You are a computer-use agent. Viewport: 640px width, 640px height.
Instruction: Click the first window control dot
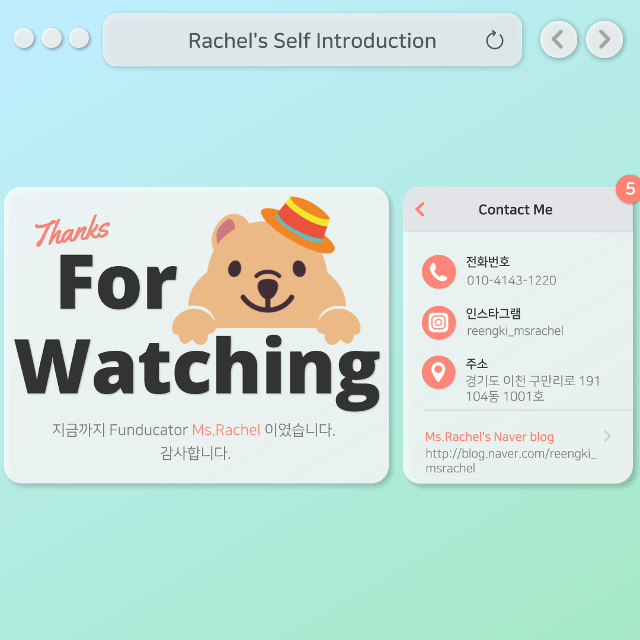tap(24, 38)
